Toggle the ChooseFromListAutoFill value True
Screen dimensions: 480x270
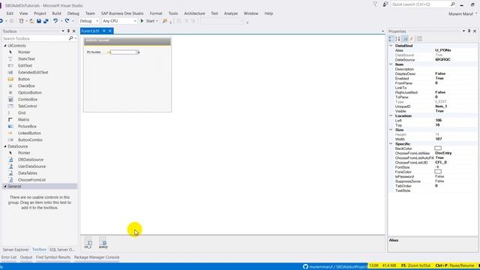click(439, 157)
